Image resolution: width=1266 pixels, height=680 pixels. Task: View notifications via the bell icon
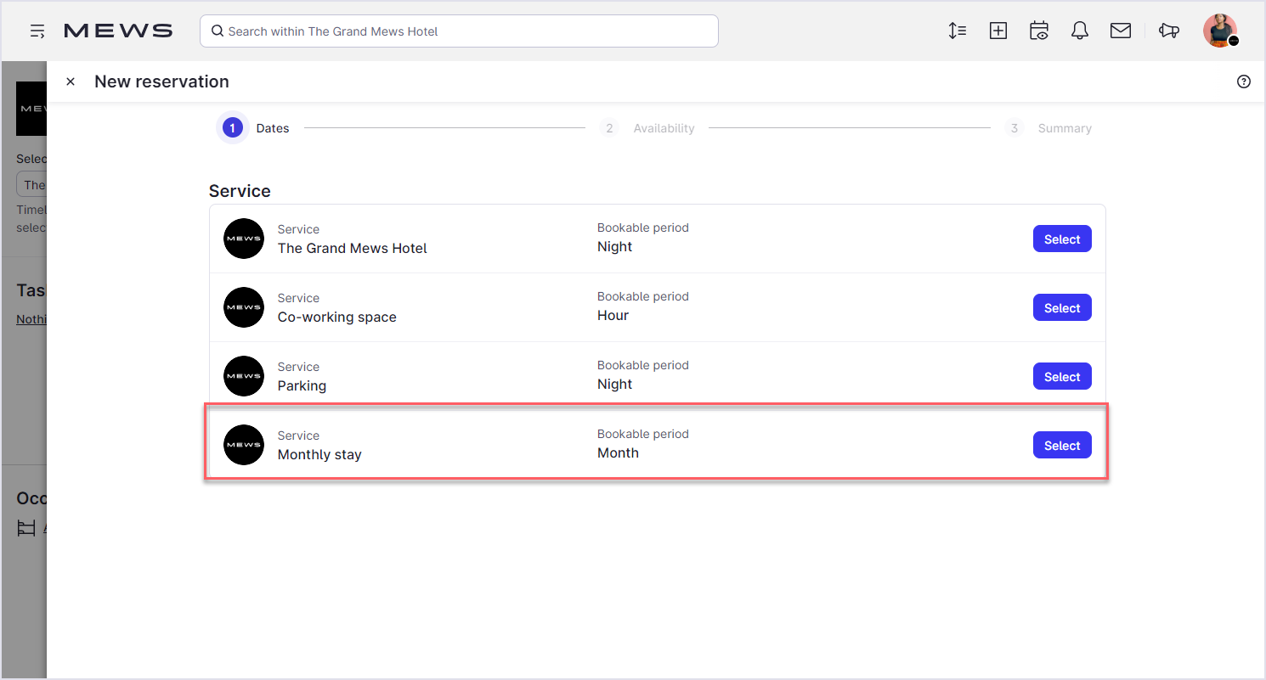tap(1079, 31)
